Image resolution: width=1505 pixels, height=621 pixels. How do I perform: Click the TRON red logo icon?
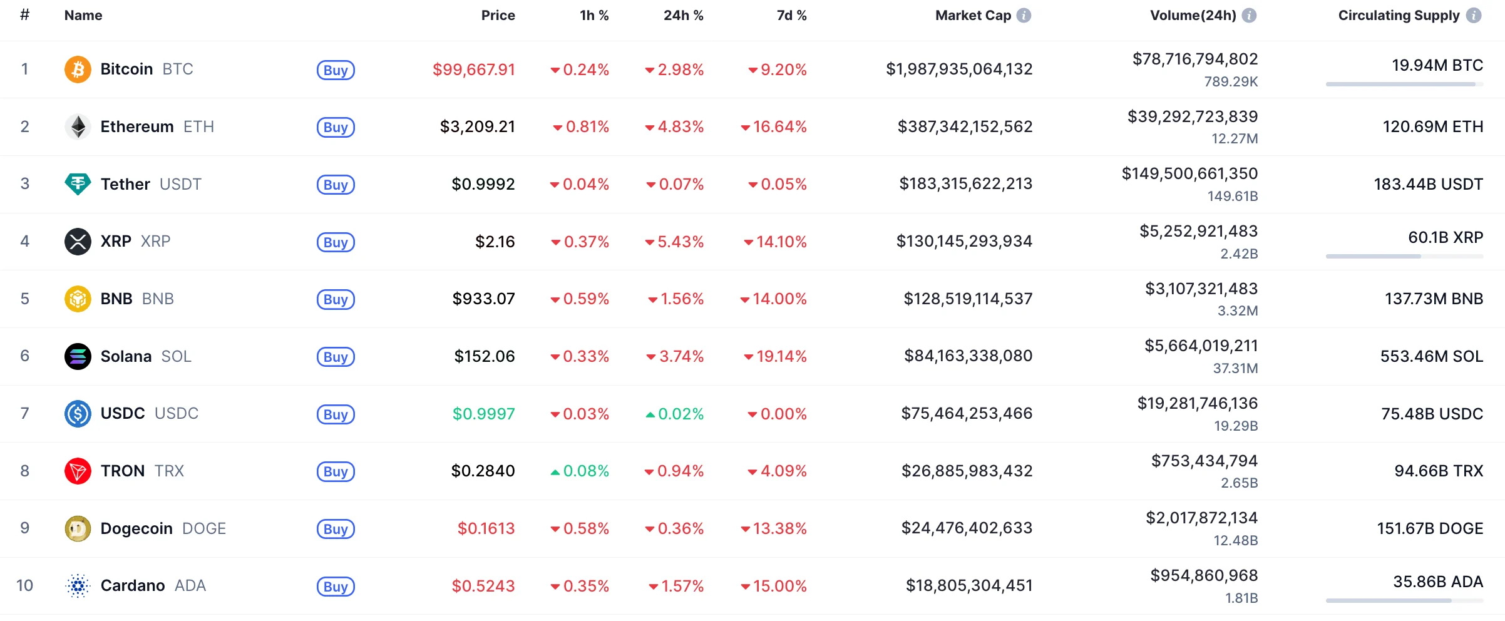click(x=78, y=471)
